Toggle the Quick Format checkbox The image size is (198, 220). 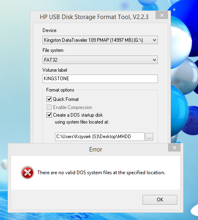[49, 99]
